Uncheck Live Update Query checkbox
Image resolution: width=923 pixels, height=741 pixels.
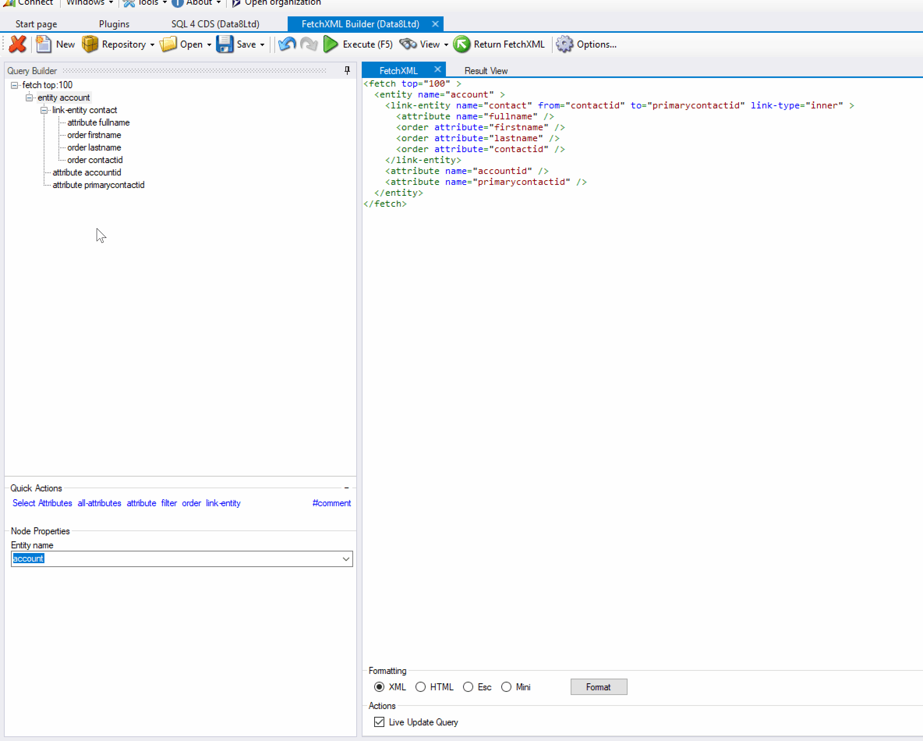coord(379,722)
